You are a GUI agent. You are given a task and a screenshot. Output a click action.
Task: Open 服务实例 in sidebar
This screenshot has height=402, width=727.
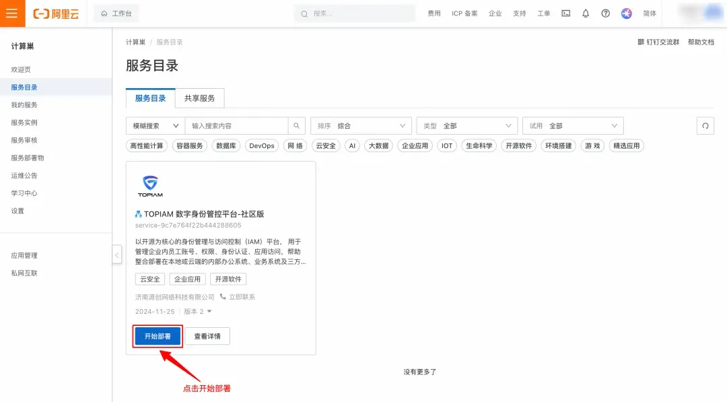[24, 123]
